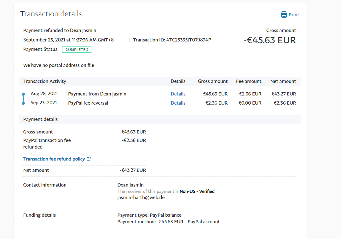Click the external link icon beside refund policy
The image size is (341, 239).
click(x=89, y=159)
